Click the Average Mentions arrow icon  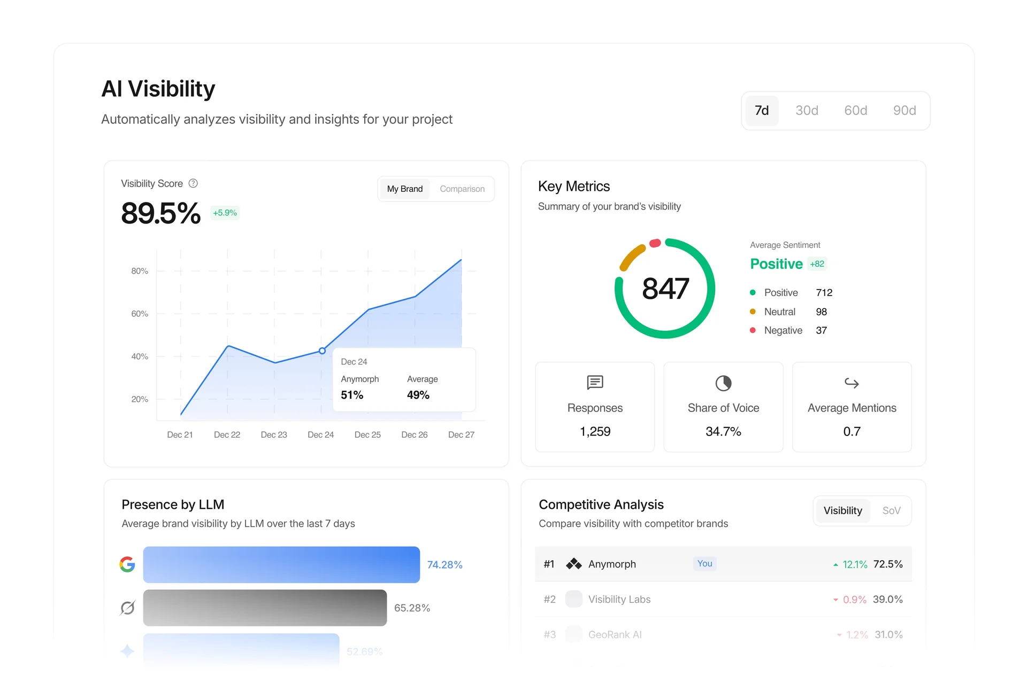tap(851, 383)
